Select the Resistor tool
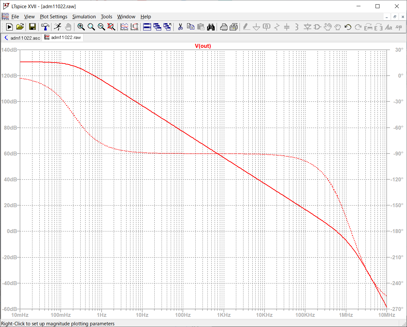The image size is (407, 327). coord(277,27)
